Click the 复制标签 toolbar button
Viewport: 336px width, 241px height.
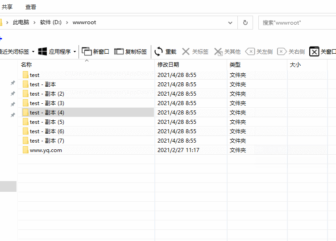pyautogui.click(x=130, y=51)
